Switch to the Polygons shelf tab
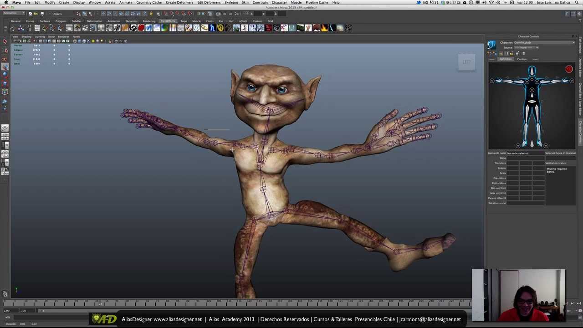 (61, 21)
